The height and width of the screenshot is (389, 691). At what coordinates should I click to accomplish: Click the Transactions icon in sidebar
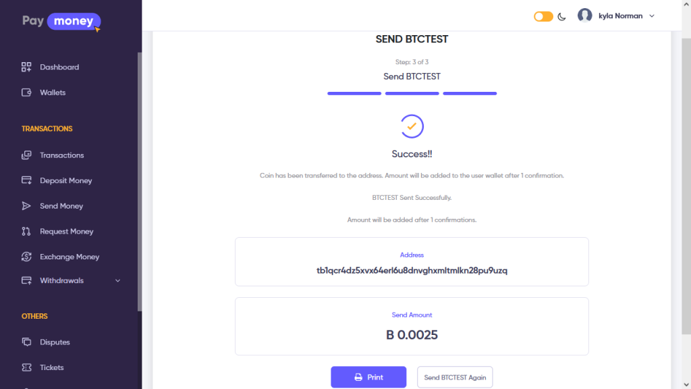(x=26, y=155)
